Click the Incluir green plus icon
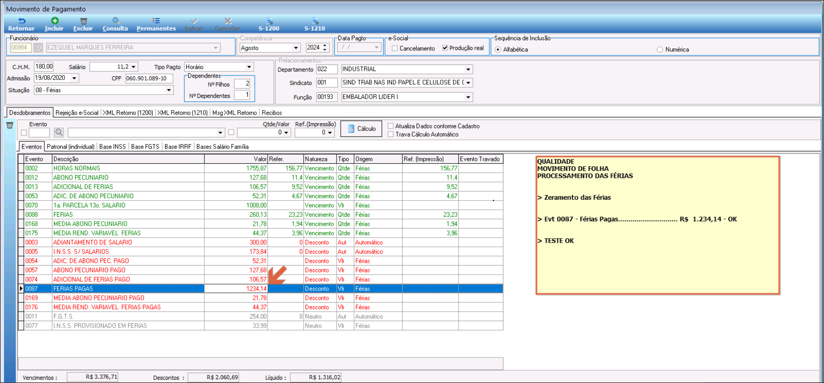Screen dimensions: 824x383 tap(54, 21)
